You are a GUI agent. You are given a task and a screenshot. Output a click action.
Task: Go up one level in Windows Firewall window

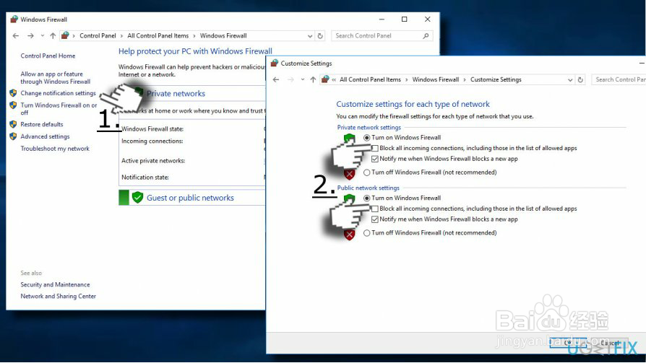pyautogui.click(x=53, y=36)
